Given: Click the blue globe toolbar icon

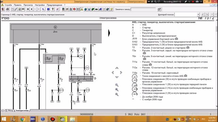Looking at the screenshot, I should click(x=85, y=9).
